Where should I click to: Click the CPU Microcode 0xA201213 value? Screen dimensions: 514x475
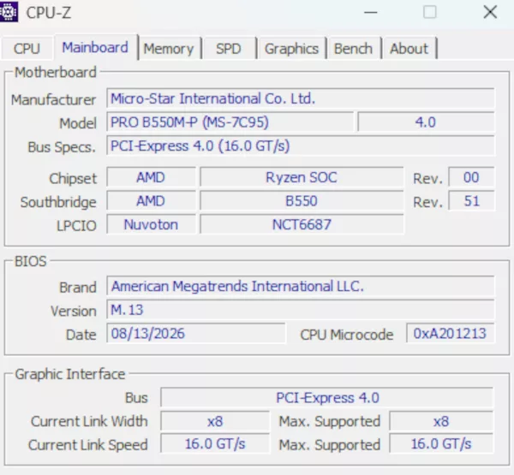pos(450,333)
